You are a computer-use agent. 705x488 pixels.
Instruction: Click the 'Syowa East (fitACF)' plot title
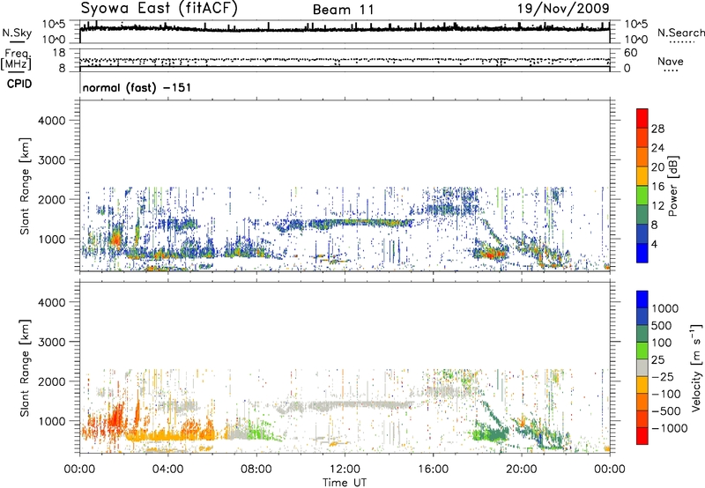[160, 9]
